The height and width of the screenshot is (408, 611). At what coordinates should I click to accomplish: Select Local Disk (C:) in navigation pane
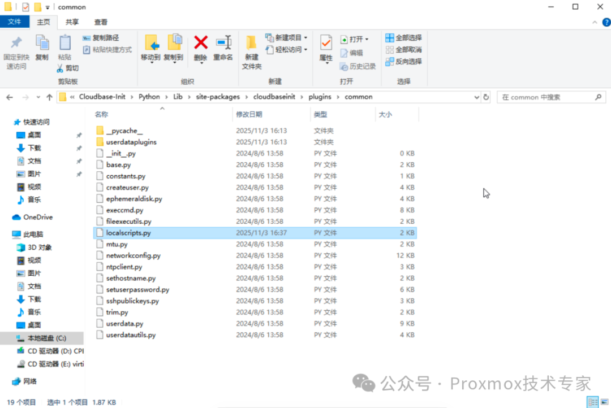tap(46, 338)
